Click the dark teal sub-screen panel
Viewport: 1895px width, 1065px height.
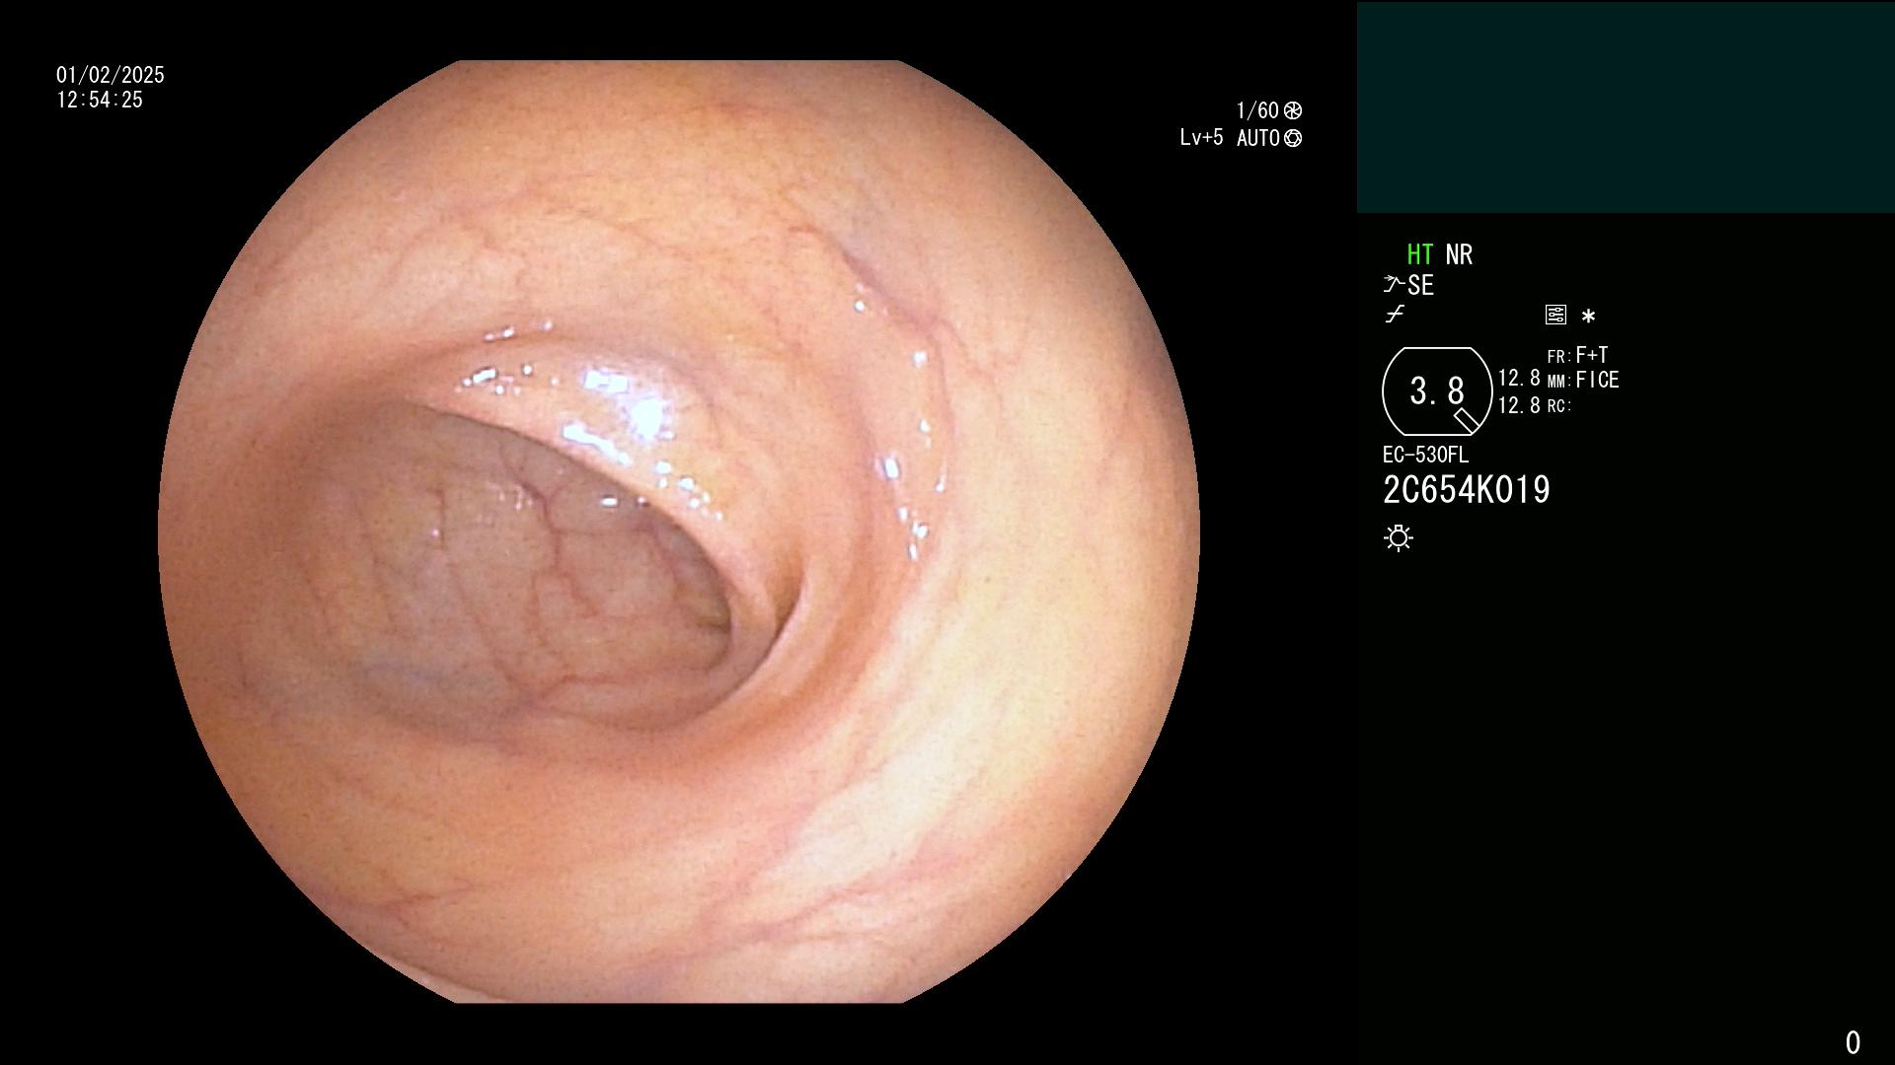click(1626, 107)
